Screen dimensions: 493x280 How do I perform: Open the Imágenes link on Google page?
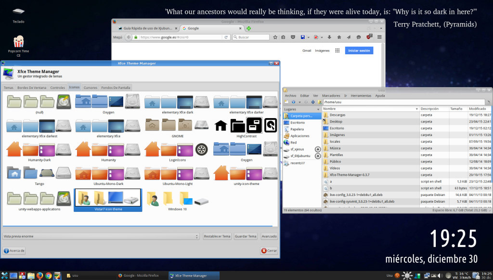[322, 50]
